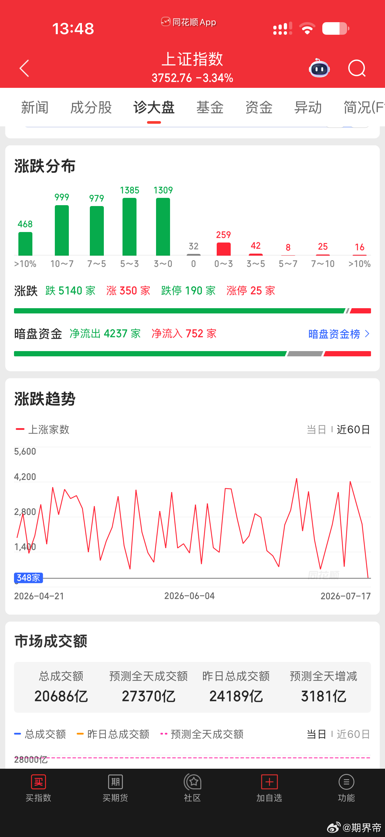
Task: Toggle 上涨家数 legend item
Action: pyautogui.click(x=43, y=430)
